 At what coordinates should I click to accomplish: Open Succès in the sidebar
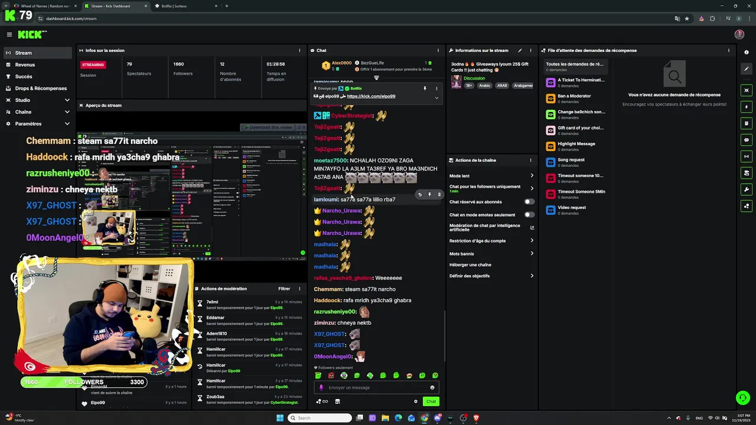click(38, 76)
